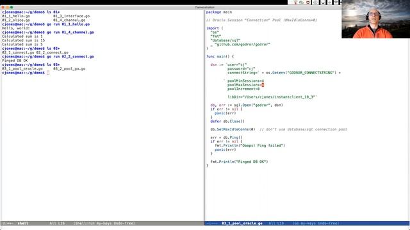Click the 'shell' buffer name in mode line
Screen dimensions: 410x230
tap(23, 223)
